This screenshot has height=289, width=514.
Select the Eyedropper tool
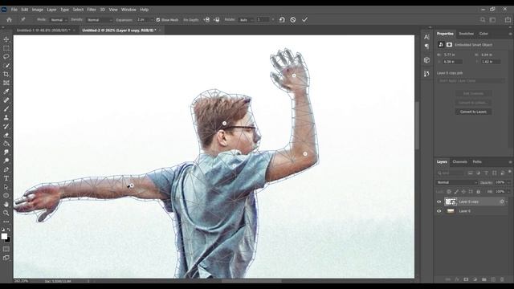pos(6,92)
